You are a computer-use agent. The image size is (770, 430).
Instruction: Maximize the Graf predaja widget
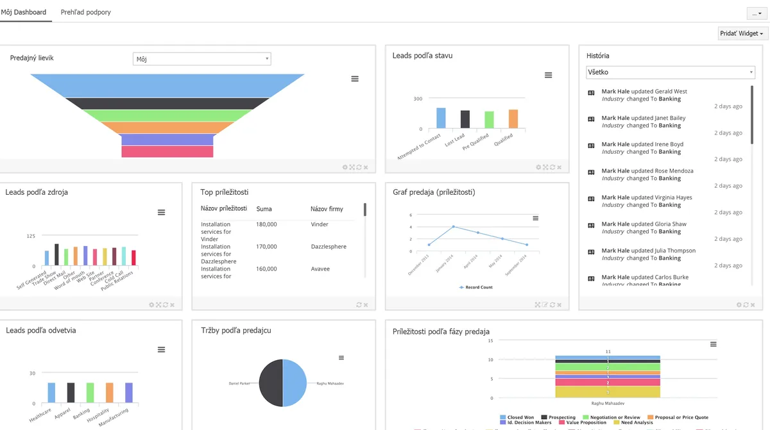[x=538, y=305]
